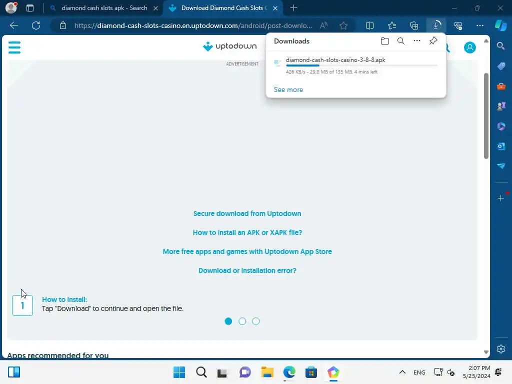This screenshot has height=384, width=512.
Task: Select the first carousel dot
Action: click(228, 321)
